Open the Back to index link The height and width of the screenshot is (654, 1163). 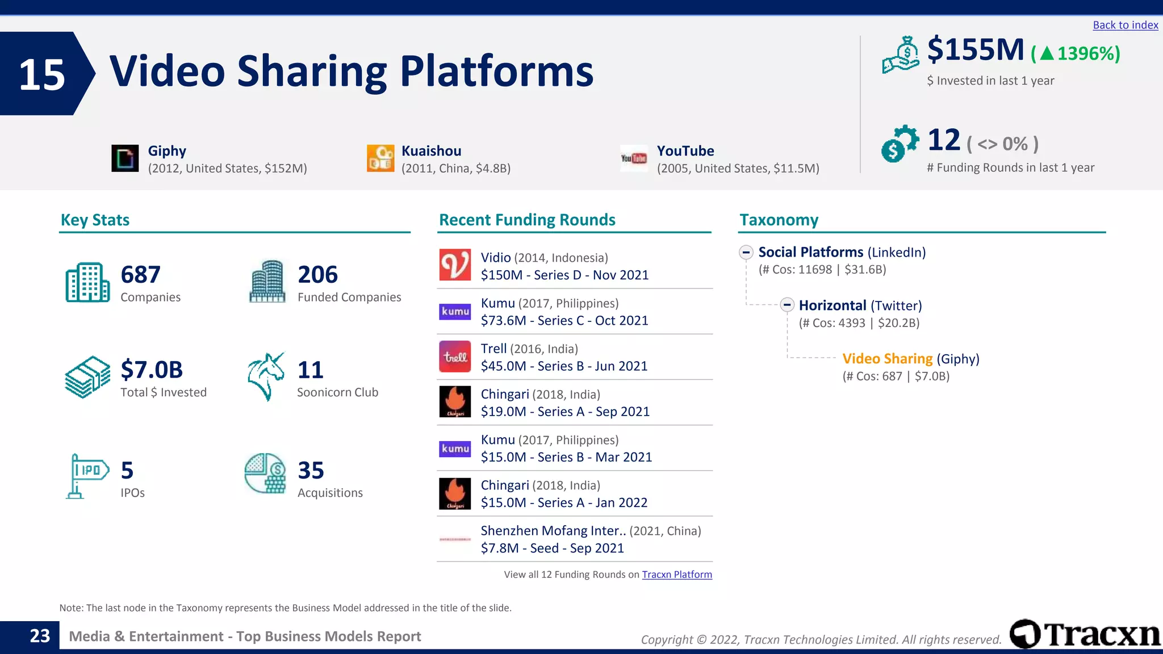pos(1125,25)
